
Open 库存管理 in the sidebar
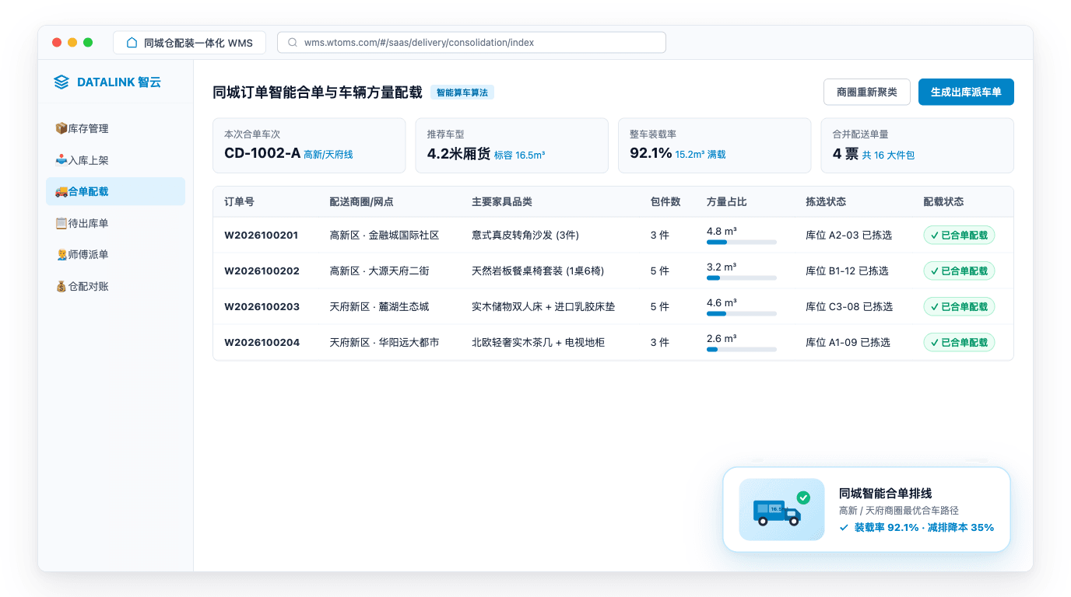(116, 128)
